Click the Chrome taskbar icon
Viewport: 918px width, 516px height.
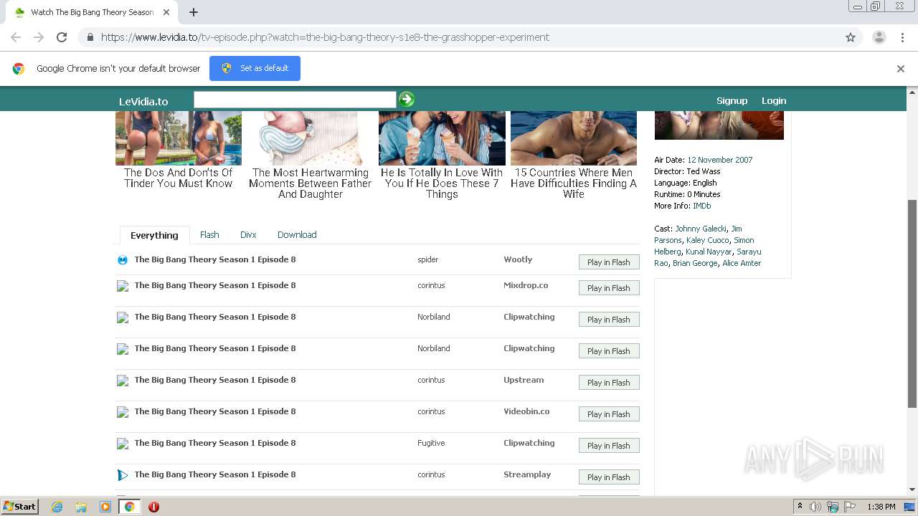(130, 507)
